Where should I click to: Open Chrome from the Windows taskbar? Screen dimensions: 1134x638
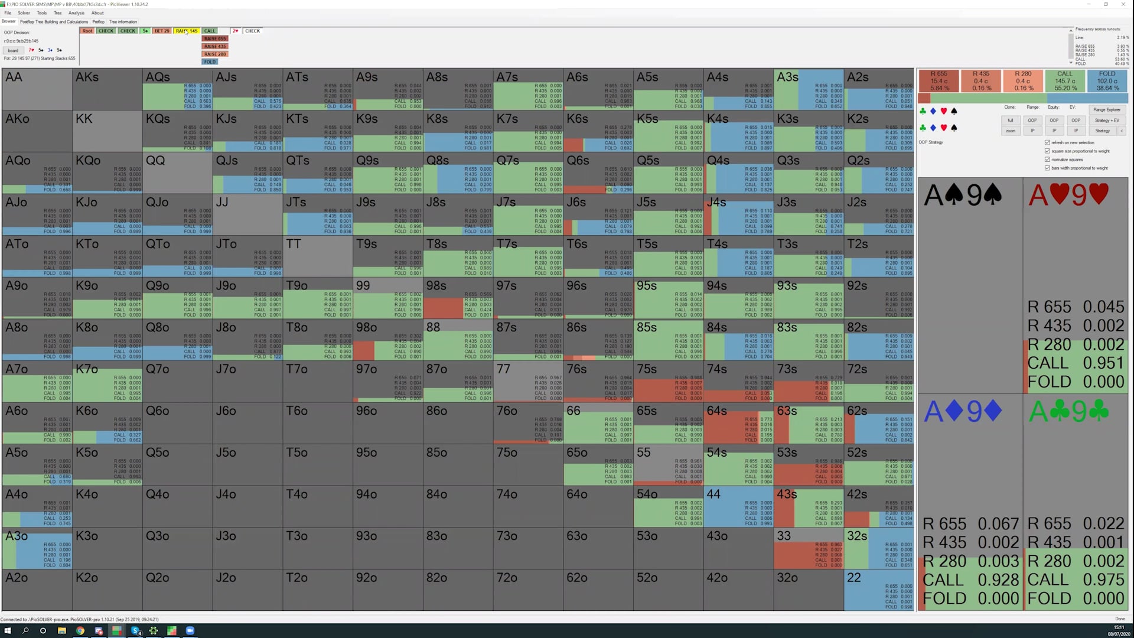(80, 630)
